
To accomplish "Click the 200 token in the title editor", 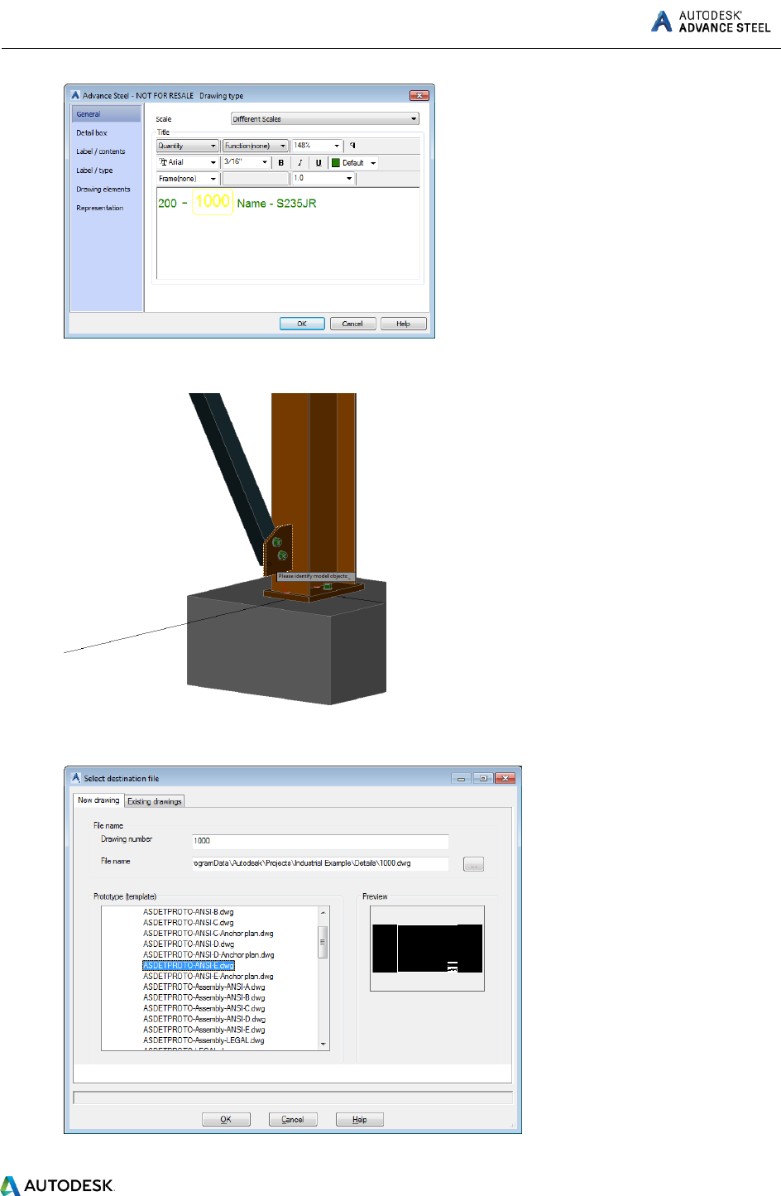I will pyautogui.click(x=167, y=204).
